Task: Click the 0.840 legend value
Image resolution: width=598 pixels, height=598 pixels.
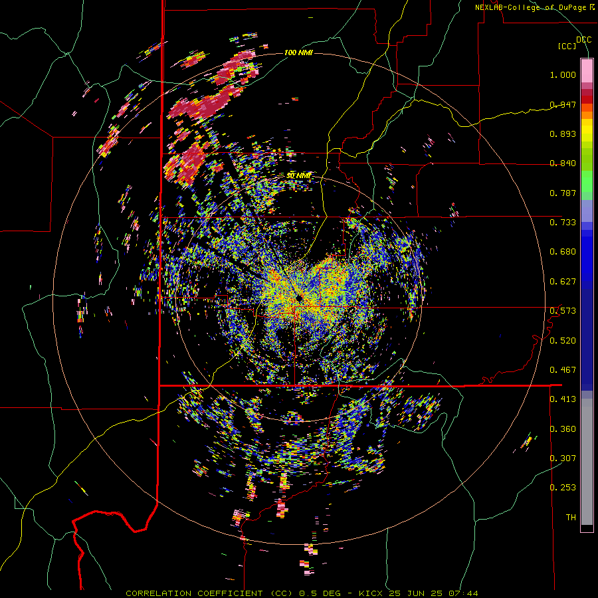Action: [563, 163]
